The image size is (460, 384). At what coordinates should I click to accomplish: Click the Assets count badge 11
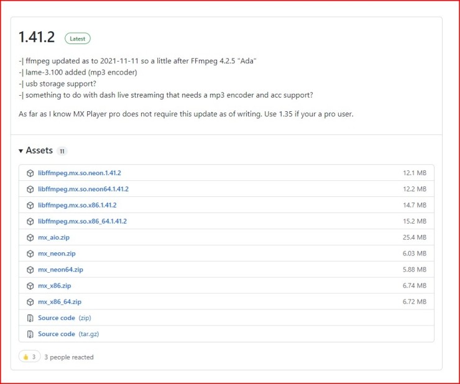(62, 151)
